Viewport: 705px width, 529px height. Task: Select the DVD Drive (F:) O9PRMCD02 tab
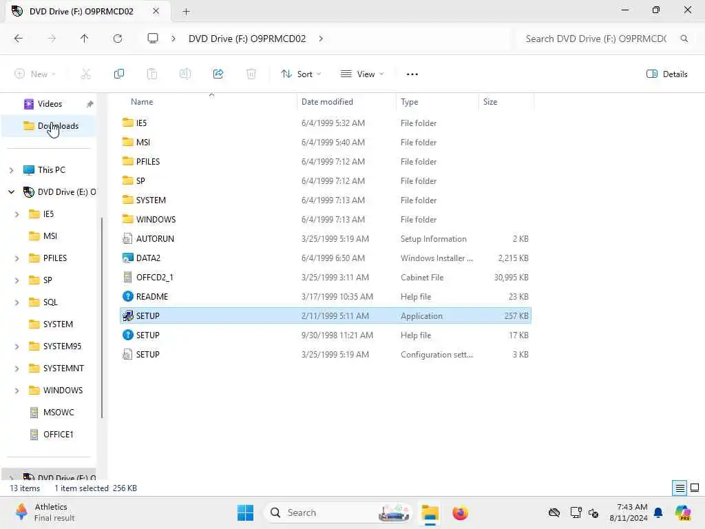[x=81, y=11]
